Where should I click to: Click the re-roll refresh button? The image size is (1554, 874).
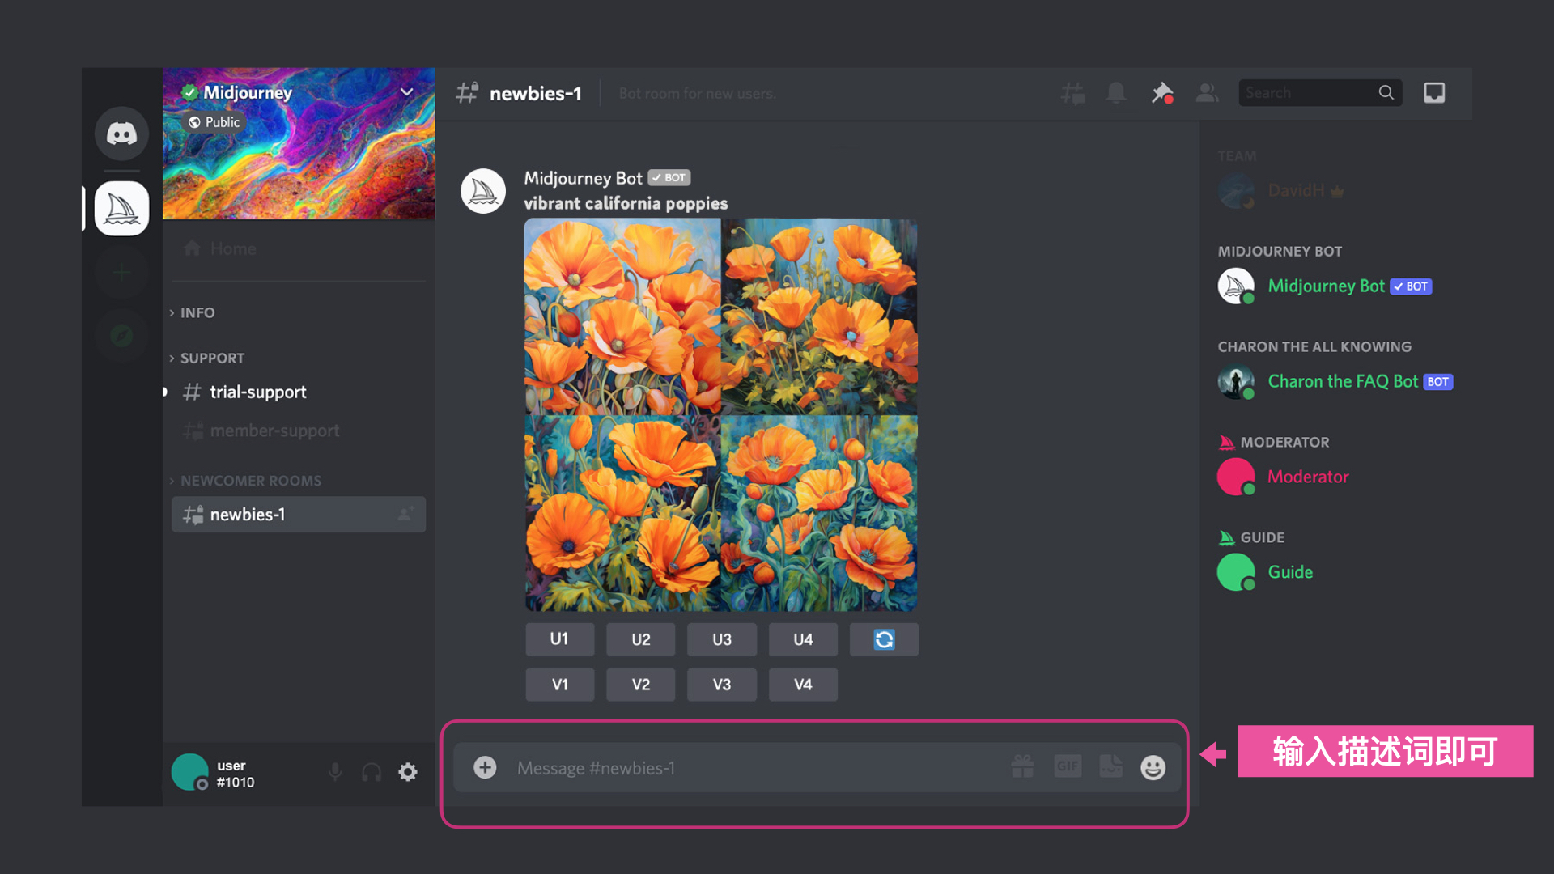[884, 639]
